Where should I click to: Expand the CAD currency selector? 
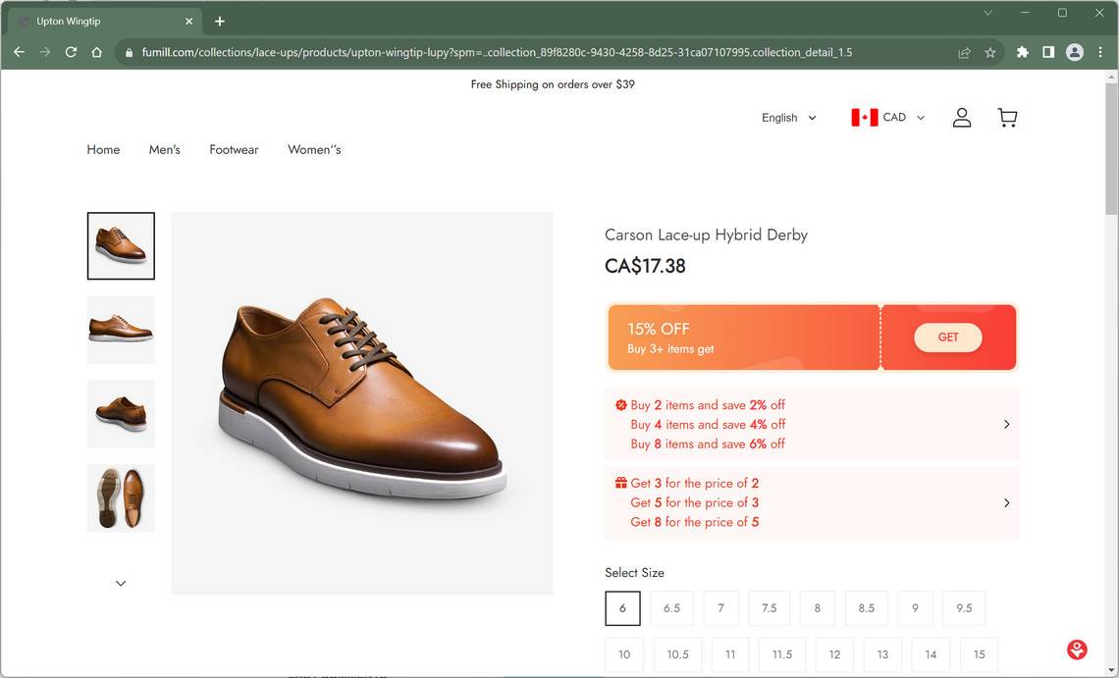[888, 118]
